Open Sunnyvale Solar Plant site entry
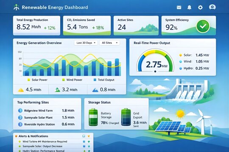This screenshot has height=152, width=229. click(x=47, y=117)
